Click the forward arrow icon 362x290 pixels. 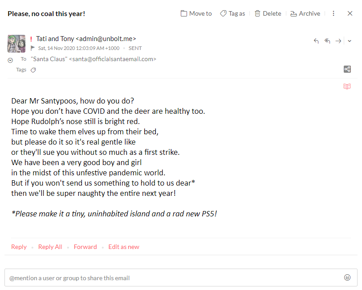tap(338, 41)
